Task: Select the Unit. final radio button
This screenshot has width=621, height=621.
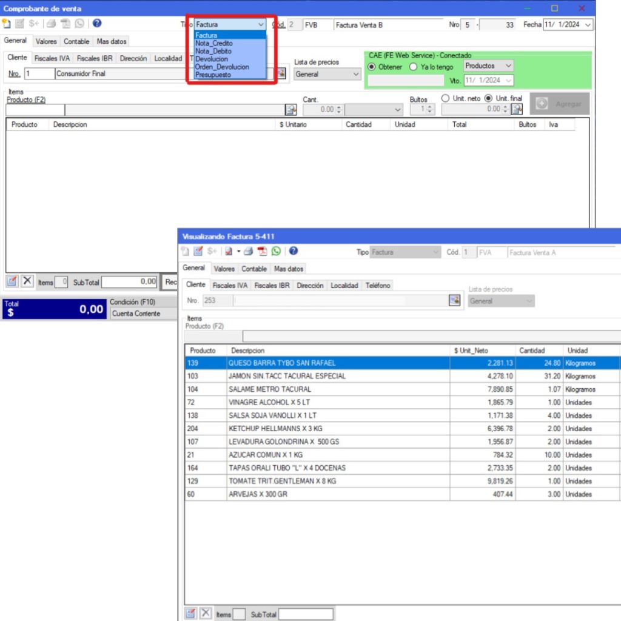Action: (489, 98)
